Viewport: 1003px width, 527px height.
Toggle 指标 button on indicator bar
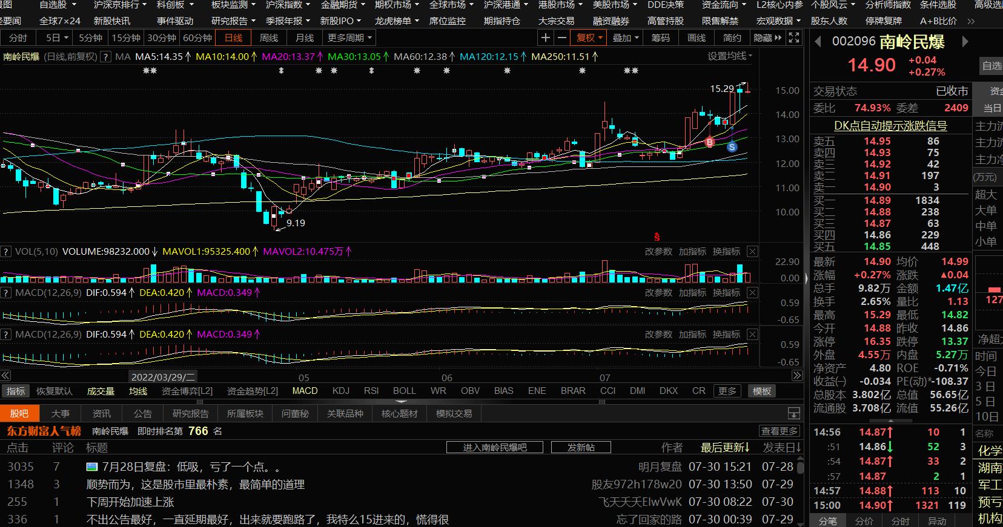[x=16, y=391]
